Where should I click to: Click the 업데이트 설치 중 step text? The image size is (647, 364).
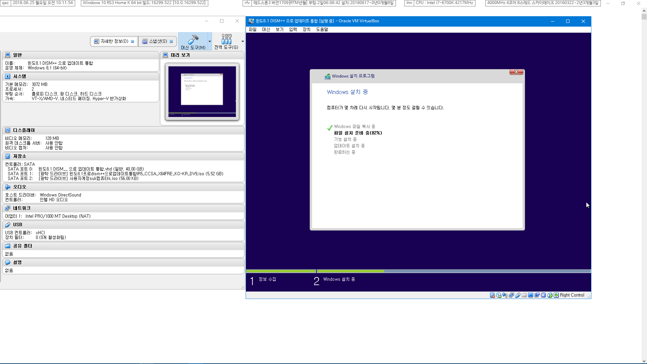click(x=349, y=146)
